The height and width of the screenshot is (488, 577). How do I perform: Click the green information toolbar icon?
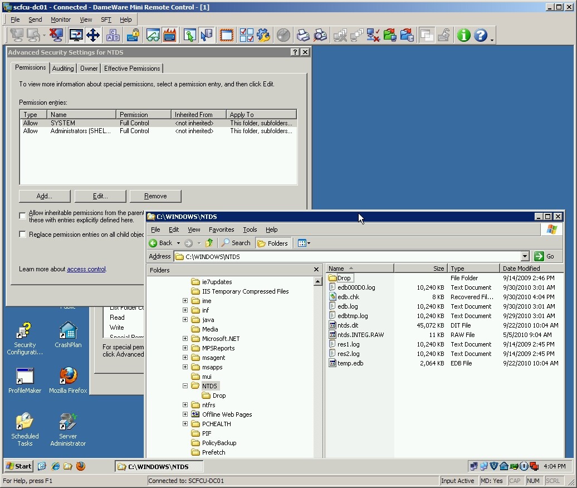(463, 35)
